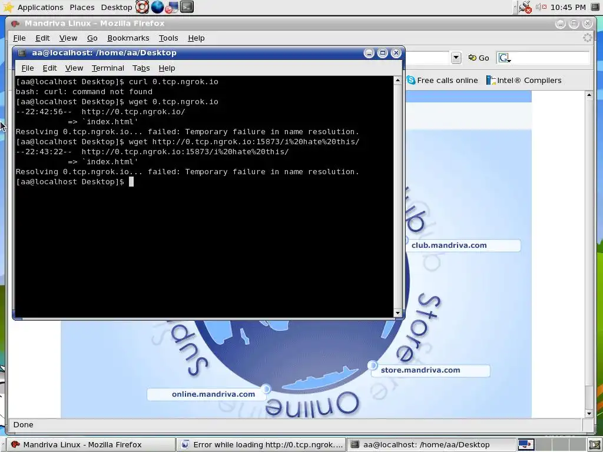
Task: Click the Skype icon of Free calls online bookmark
Action: [410, 80]
